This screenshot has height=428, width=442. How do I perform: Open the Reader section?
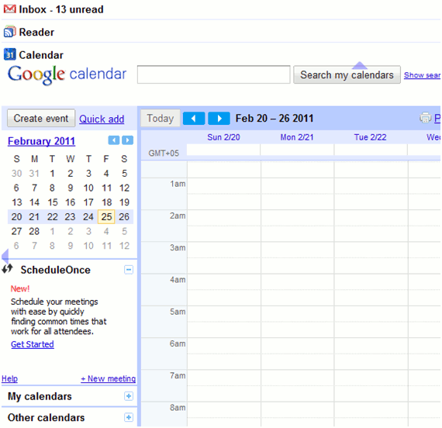[x=36, y=32]
